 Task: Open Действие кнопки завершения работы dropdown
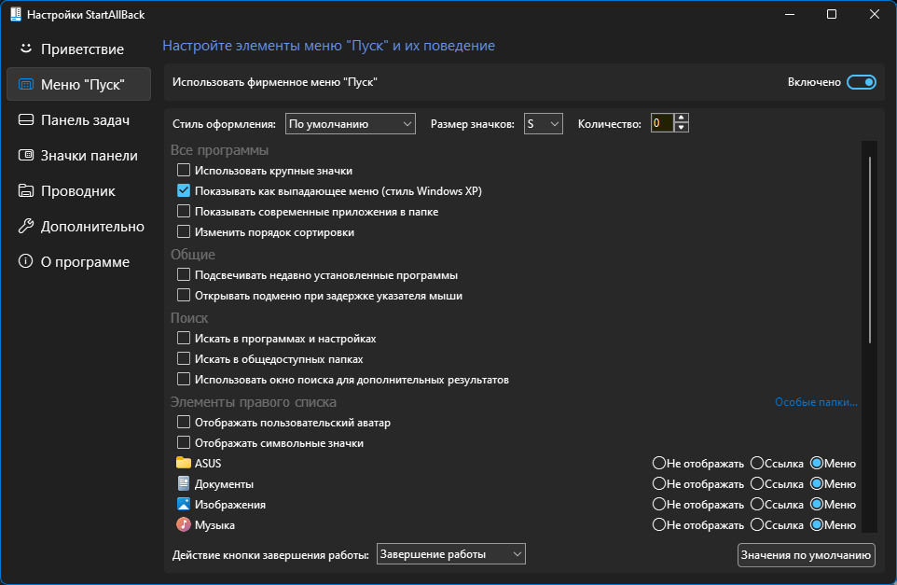450,554
